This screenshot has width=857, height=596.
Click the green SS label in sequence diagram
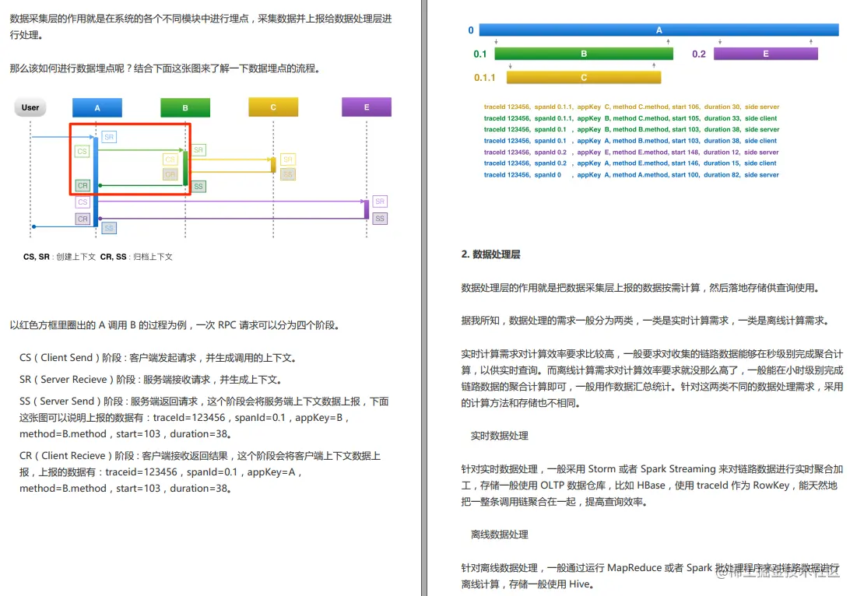click(198, 186)
